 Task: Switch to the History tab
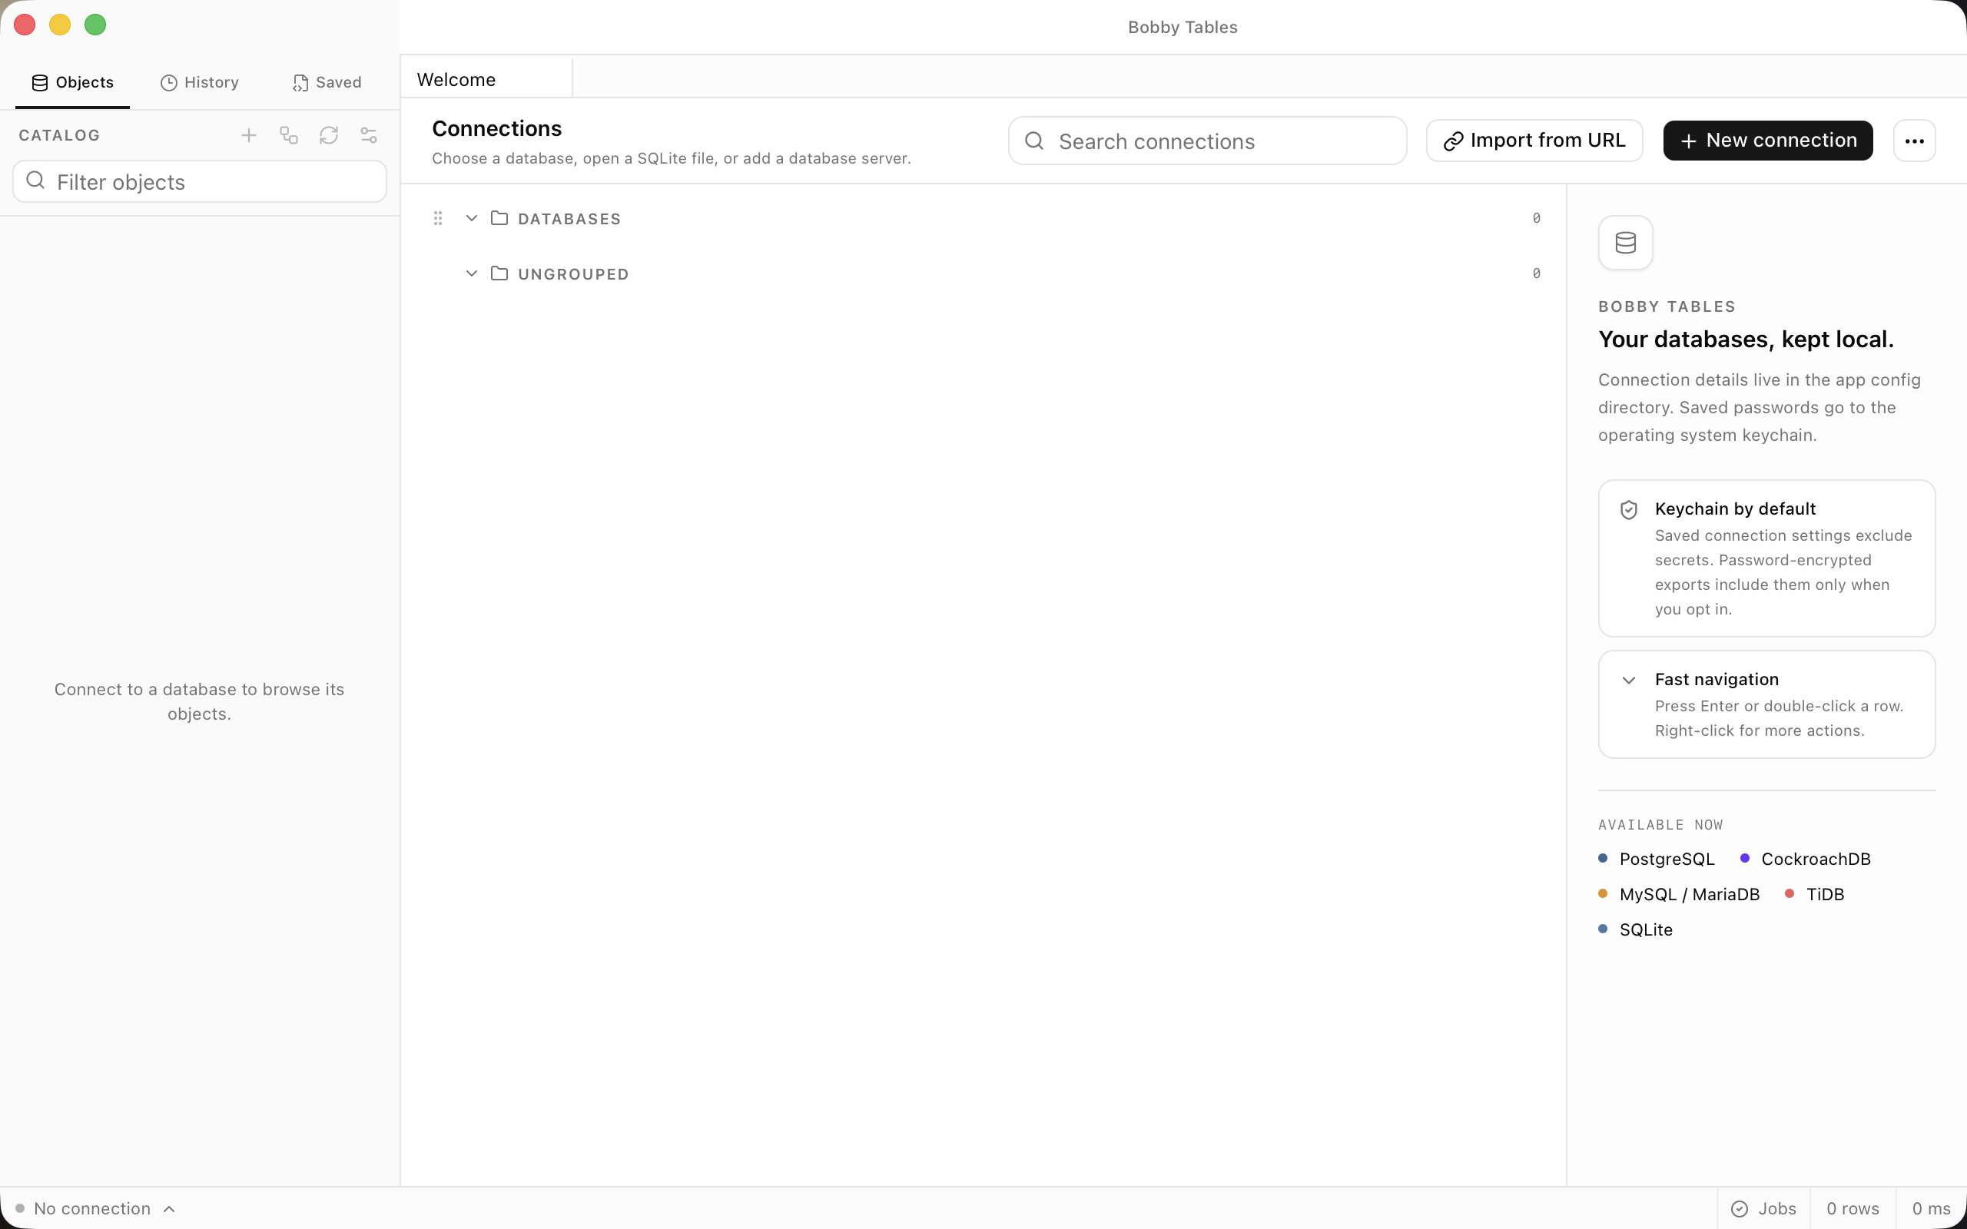[x=199, y=82]
